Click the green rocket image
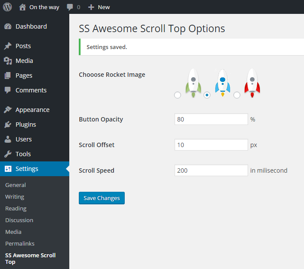 (193, 83)
